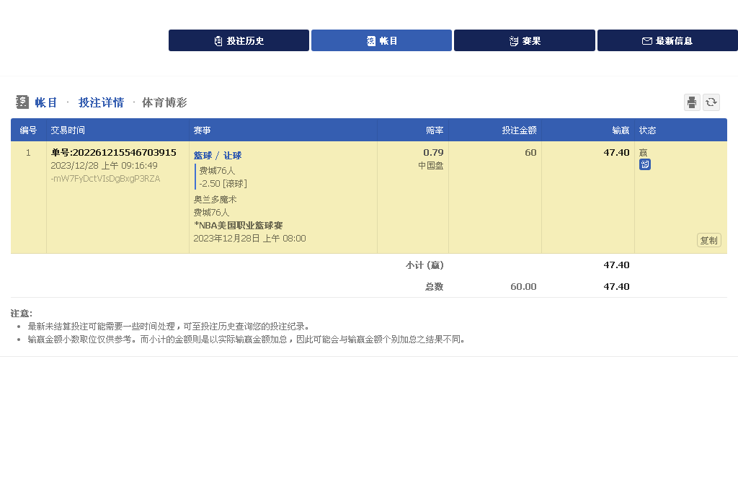Switch to the 帐目 tab

coord(381,40)
